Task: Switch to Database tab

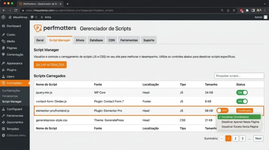Action: [96, 40]
